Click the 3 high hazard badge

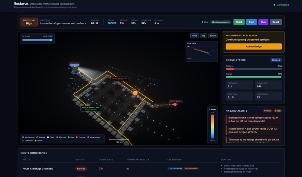point(278,111)
